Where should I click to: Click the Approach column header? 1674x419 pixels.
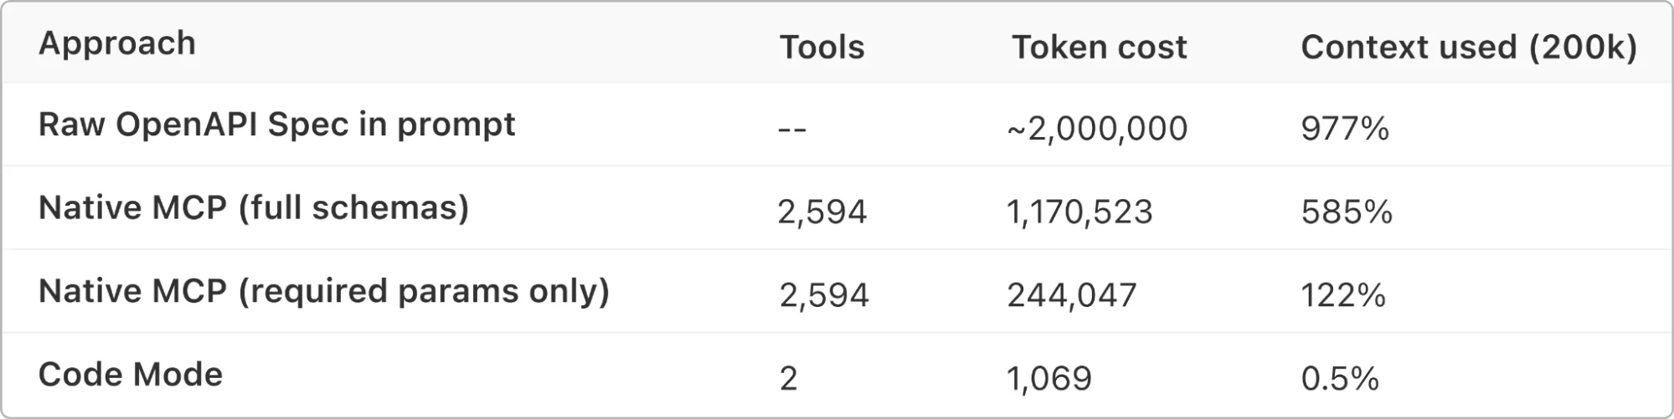[117, 43]
